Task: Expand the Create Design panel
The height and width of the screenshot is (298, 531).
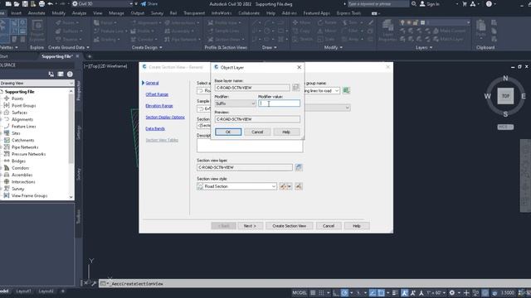Action: tap(147, 48)
